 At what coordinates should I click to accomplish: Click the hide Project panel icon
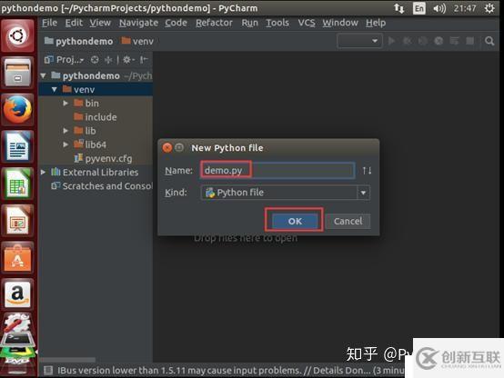click(144, 59)
